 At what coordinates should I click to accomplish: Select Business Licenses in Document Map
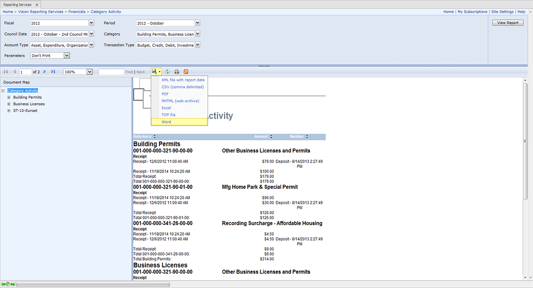click(x=29, y=104)
